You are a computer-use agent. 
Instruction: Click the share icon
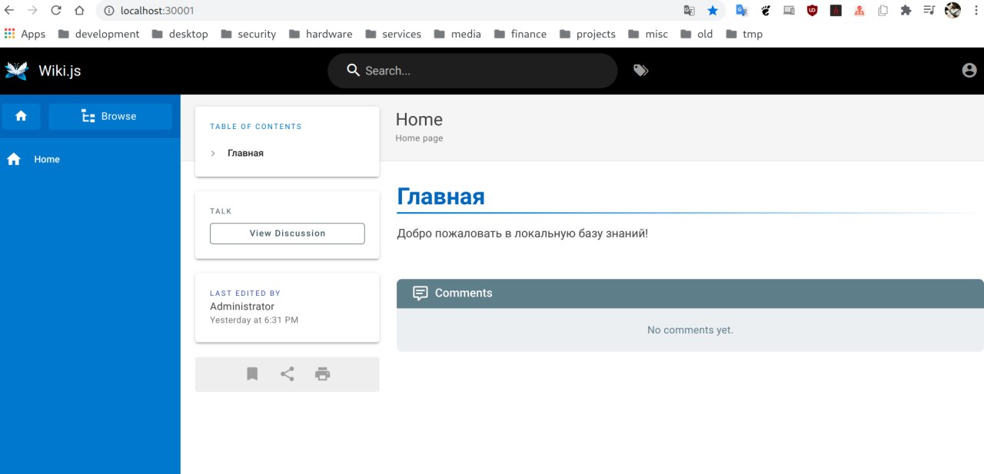[288, 374]
